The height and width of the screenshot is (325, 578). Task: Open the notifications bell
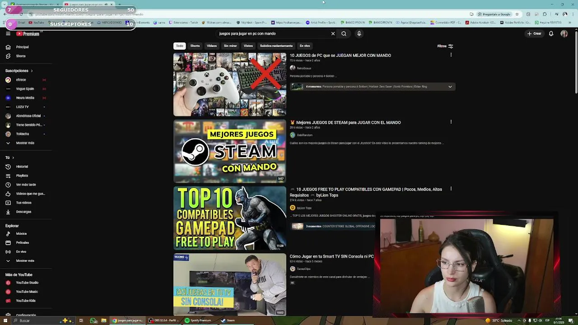pyautogui.click(x=551, y=33)
